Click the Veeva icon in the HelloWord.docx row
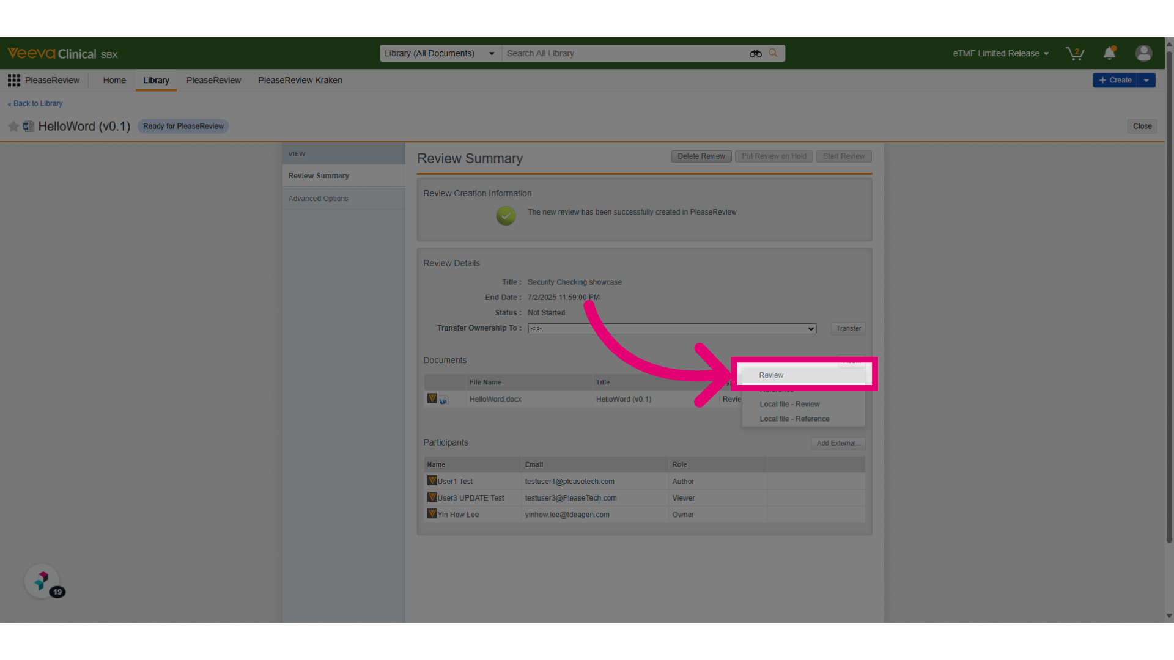 tap(432, 398)
